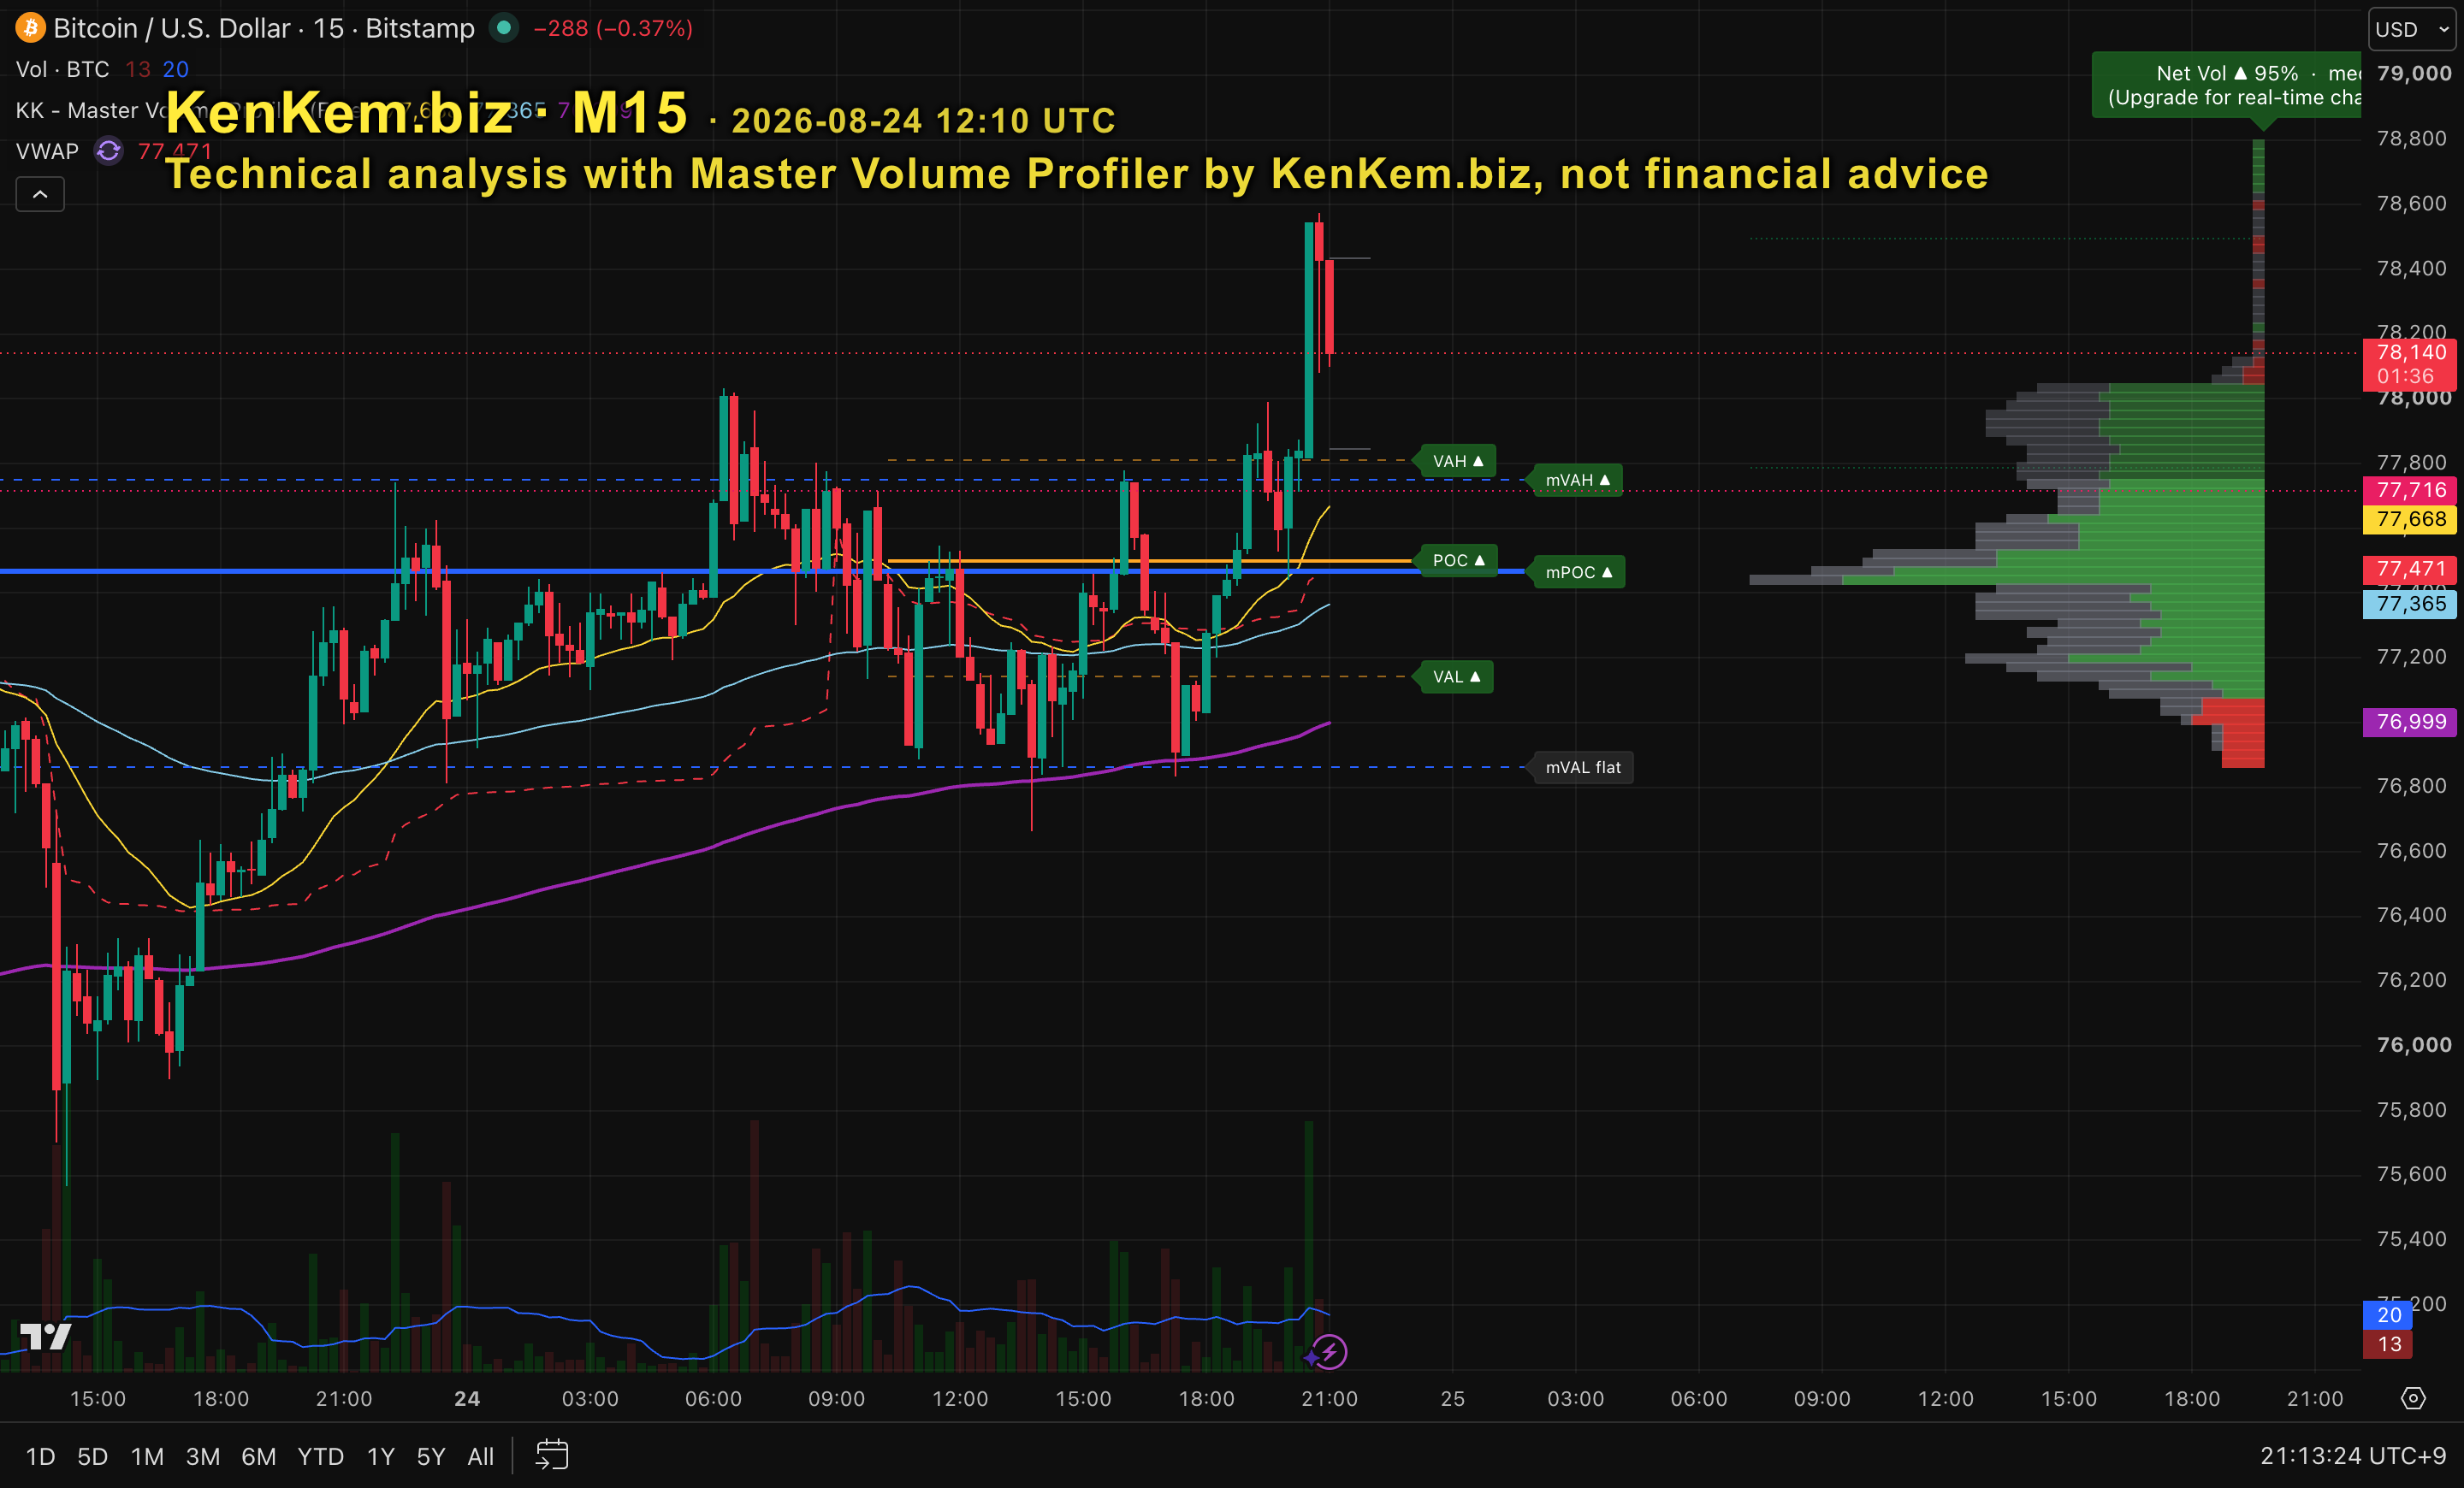Screen dimensions: 2464x1488
Task: Select the 3M time range
Action: pyautogui.click(x=203, y=1456)
